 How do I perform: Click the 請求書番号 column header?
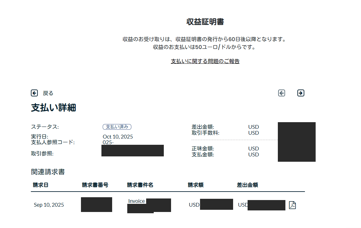(x=94, y=185)
